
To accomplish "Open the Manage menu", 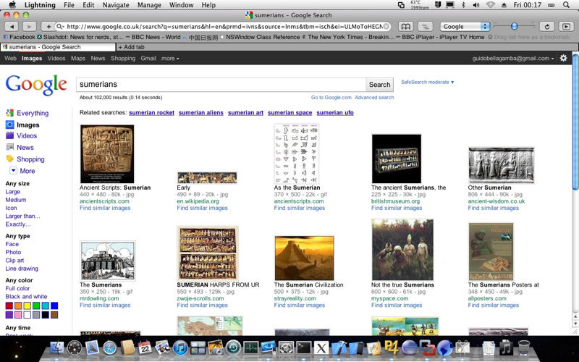I will coord(149,5).
